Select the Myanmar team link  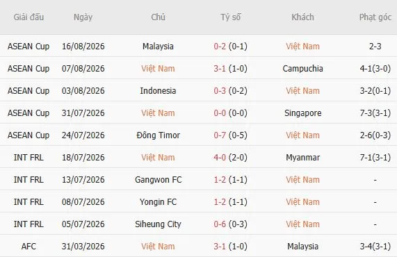[303, 158]
